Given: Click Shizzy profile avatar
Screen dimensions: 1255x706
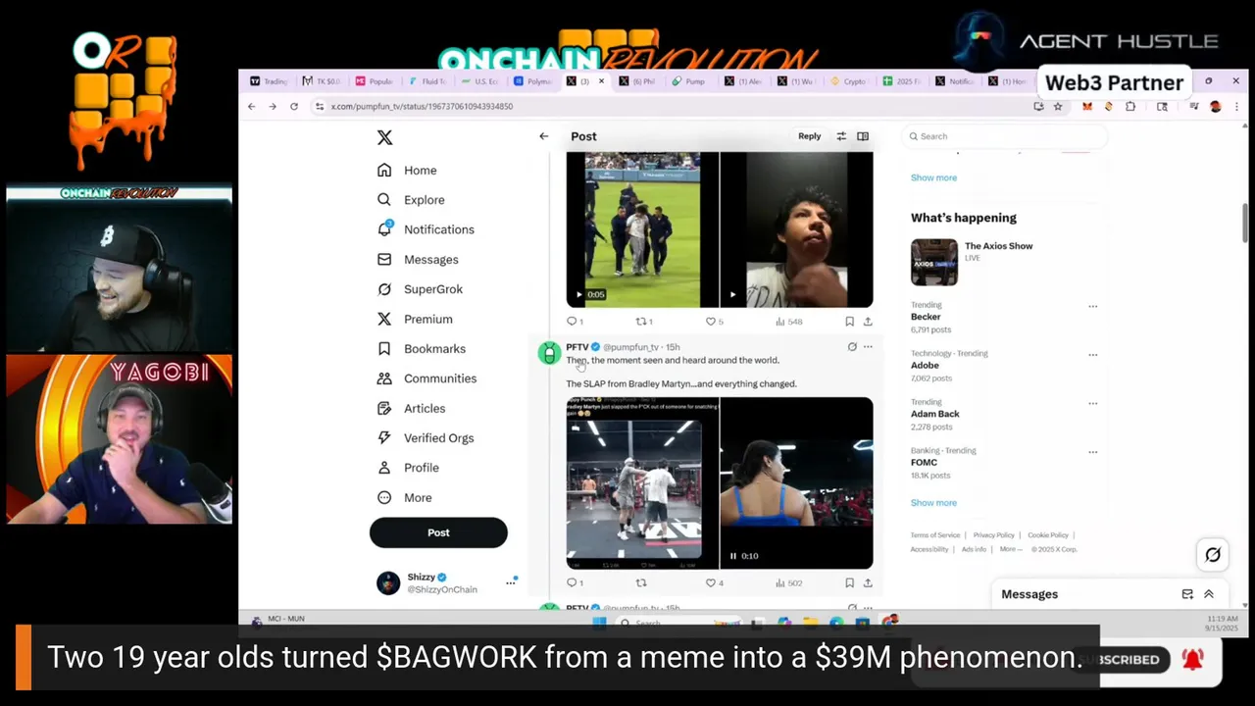Looking at the screenshot, I should [x=388, y=582].
